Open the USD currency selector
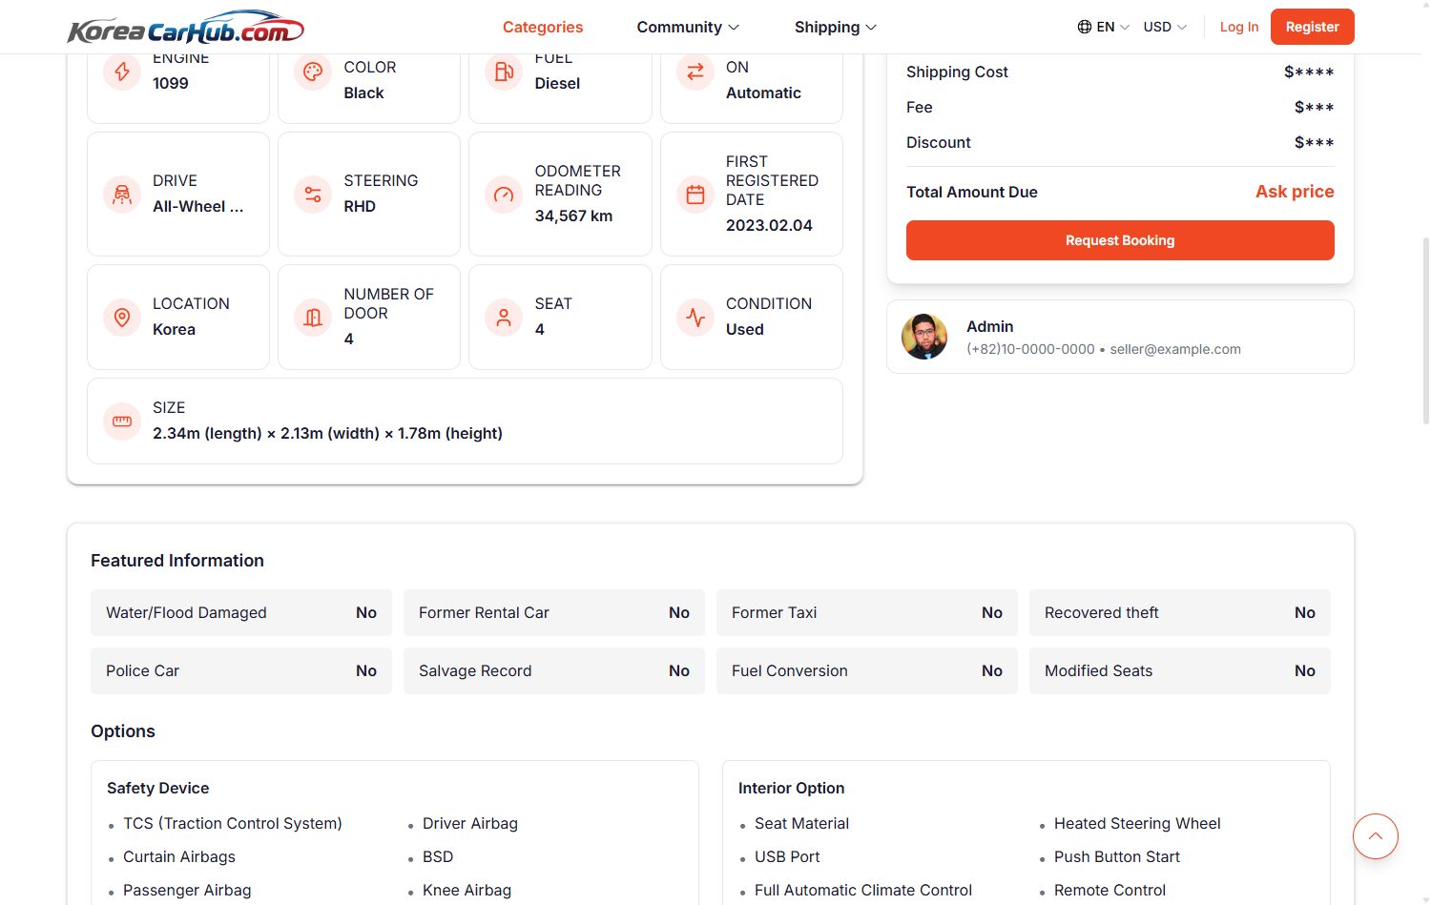The width and height of the screenshot is (1431, 905). [x=1165, y=27]
